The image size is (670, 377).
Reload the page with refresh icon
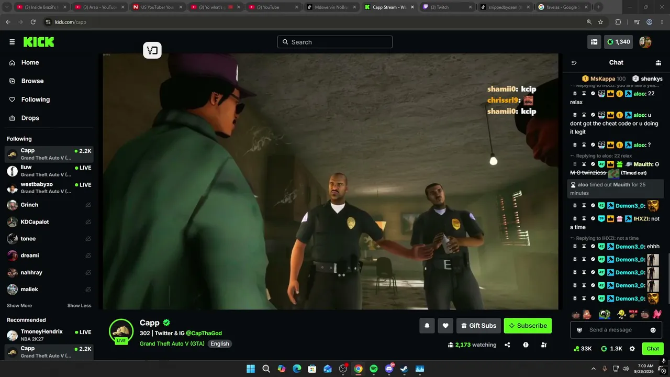tap(33, 22)
